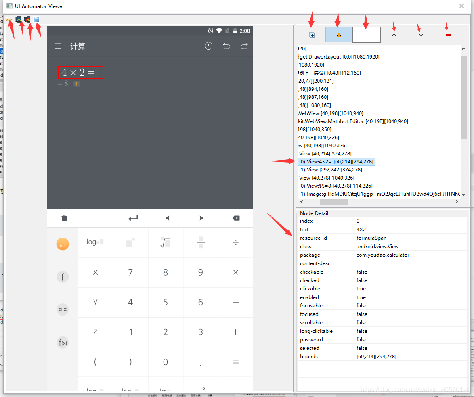Image resolution: width=474 pixels, height=397 pixels.
Task: Click the tree's scroll-left arrow
Action: (302, 201)
